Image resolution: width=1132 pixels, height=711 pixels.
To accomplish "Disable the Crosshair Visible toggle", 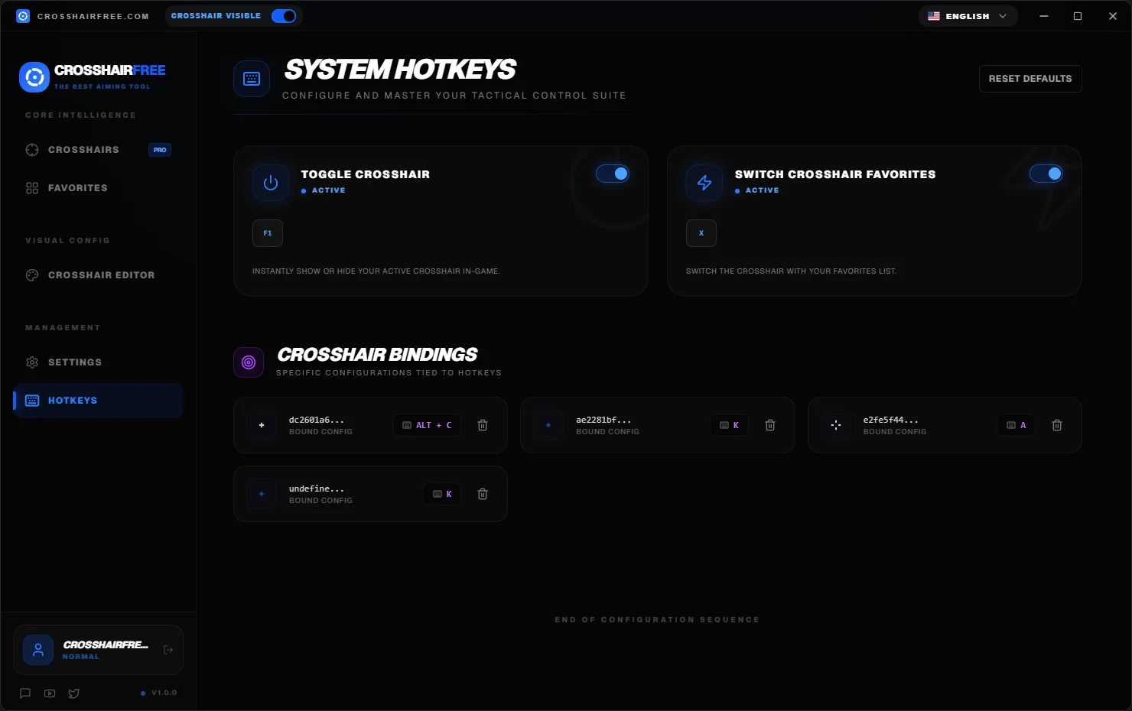I will 284,15.
